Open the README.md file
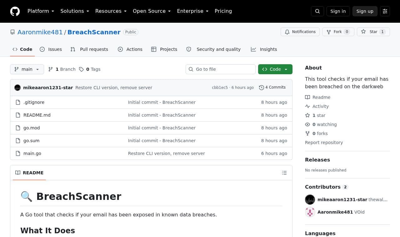 coord(37,115)
